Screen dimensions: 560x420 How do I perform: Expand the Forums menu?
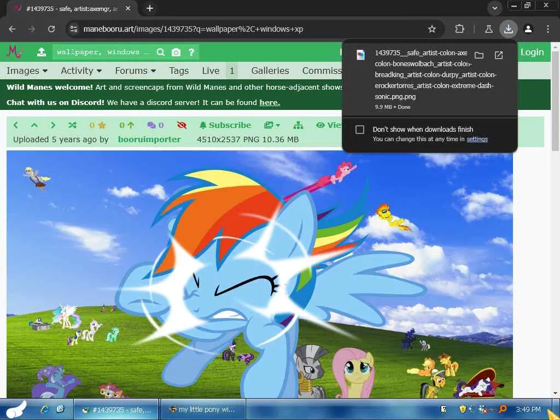(x=136, y=71)
